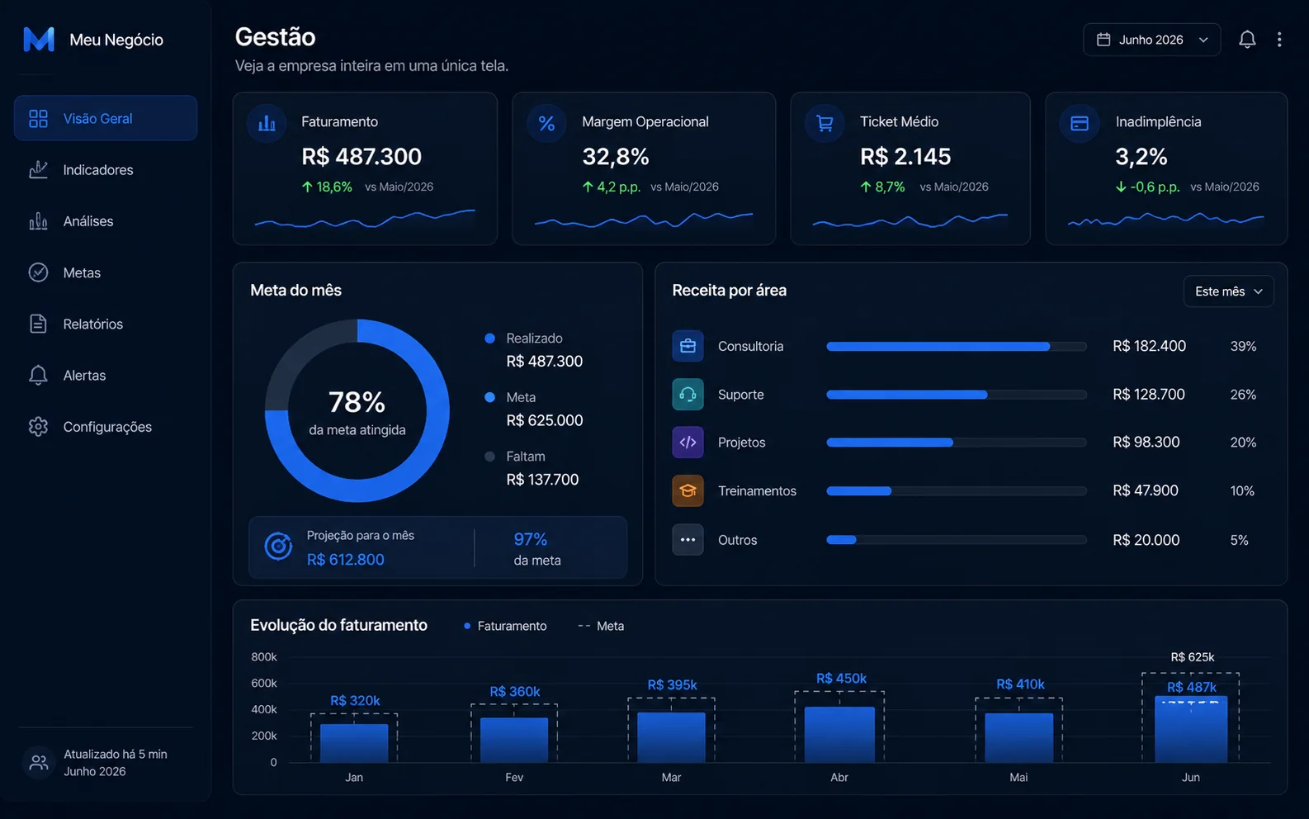1309x819 pixels.
Task: Click the R$ 137.700 Faltam value
Action: (542, 480)
